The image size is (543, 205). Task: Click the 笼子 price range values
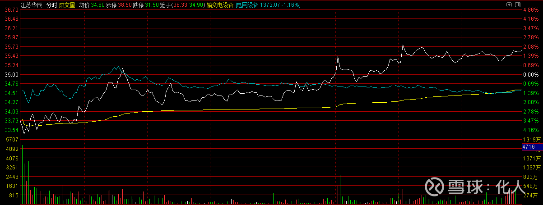click(188, 5)
